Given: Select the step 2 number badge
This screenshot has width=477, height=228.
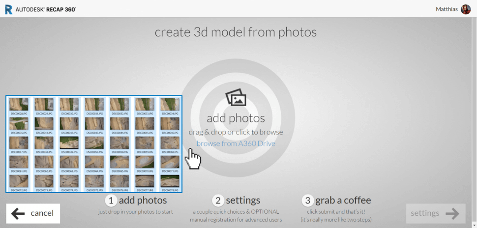Looking at the screenshot, I should click(218, 200).
